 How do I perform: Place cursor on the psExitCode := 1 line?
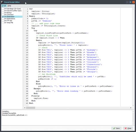click(x=47, y=79)
